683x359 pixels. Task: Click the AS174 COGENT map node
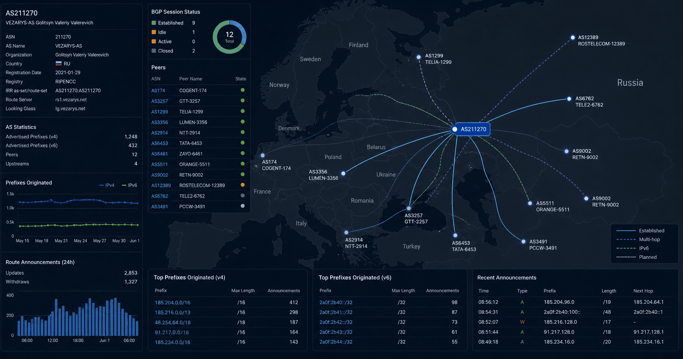click(263, 155)
